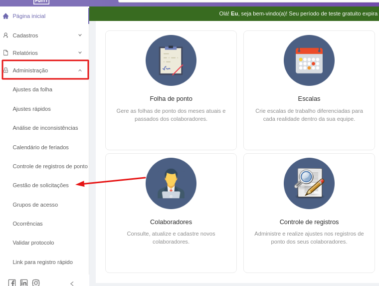Open the LinkedIn social link icon
Viewport: 379px width, 286px height.
[24, 283]
